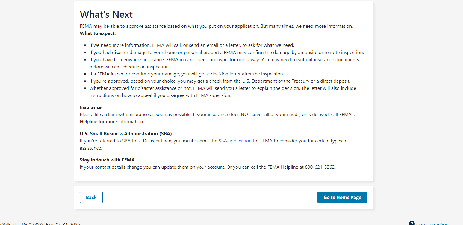463x225 pixels.
Task: Click the "Please file a claim" paragraph
Action: click(217, 114)
